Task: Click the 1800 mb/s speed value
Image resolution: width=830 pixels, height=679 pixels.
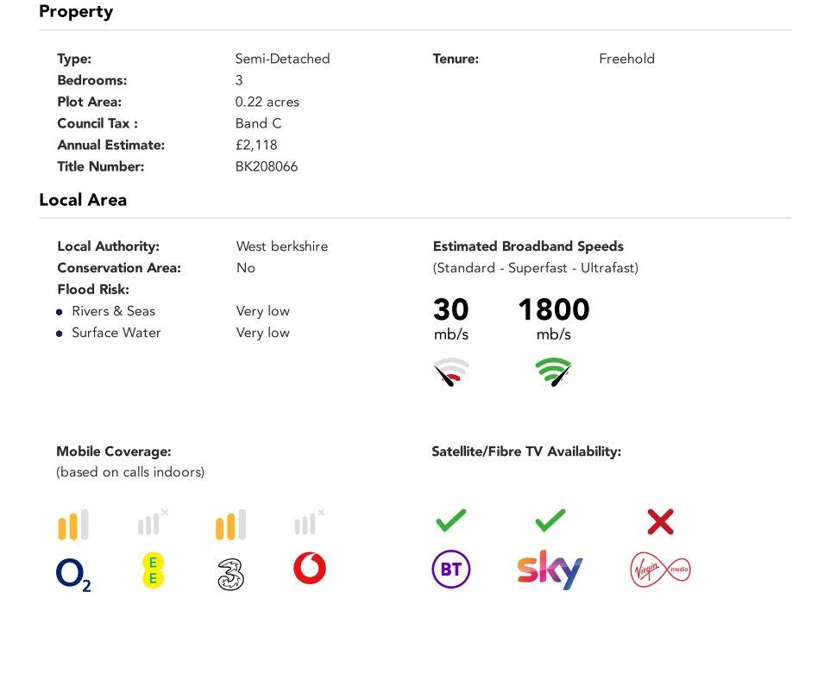Action: pyautogui.click(x=553, y=310)
